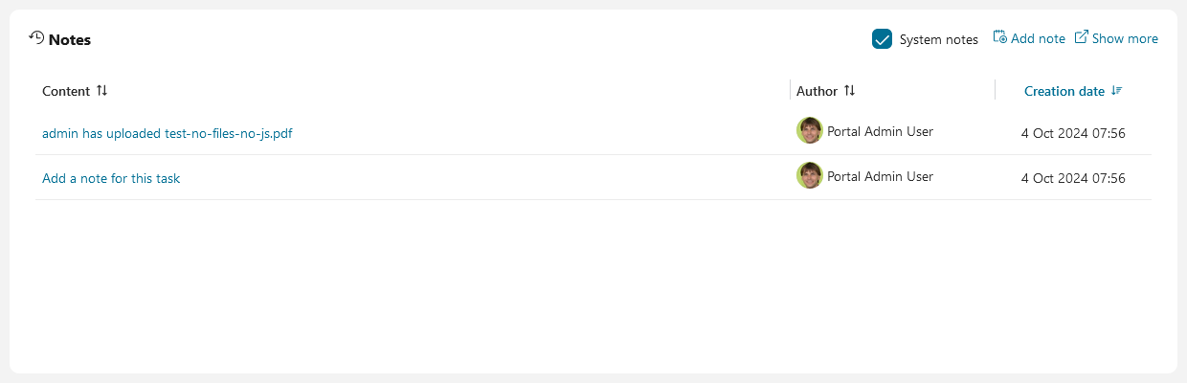Click the avatar in the first note row
The image size is (1187, 383).
pos(810,131)
